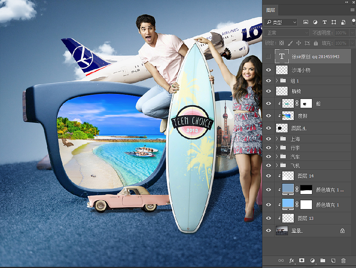Image resolution: width=356 pixels, height=268 pixels.
Task: Click mask link icon on 颜色填充 1 layer
Action: pyautogui.click(x=297, y=204)
